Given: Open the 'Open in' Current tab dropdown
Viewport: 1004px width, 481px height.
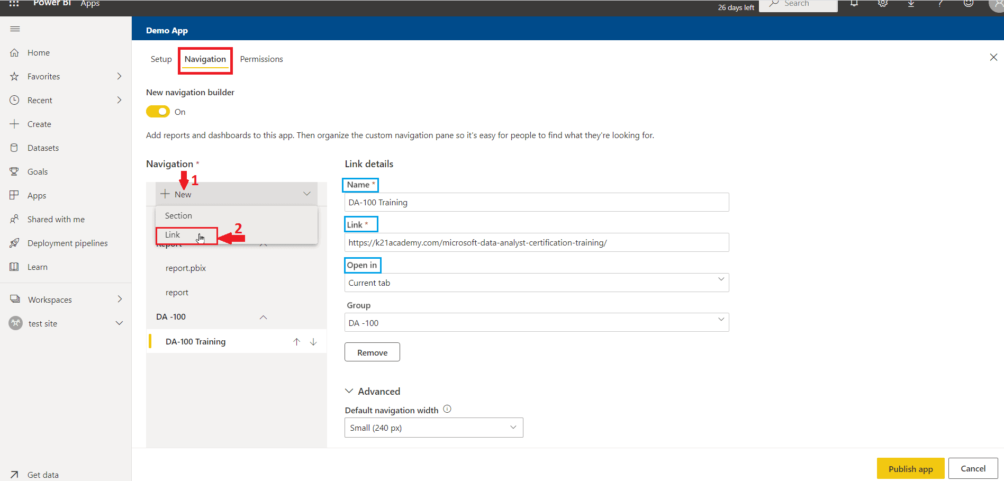Looking at the screenshot, I should point(536,283).
